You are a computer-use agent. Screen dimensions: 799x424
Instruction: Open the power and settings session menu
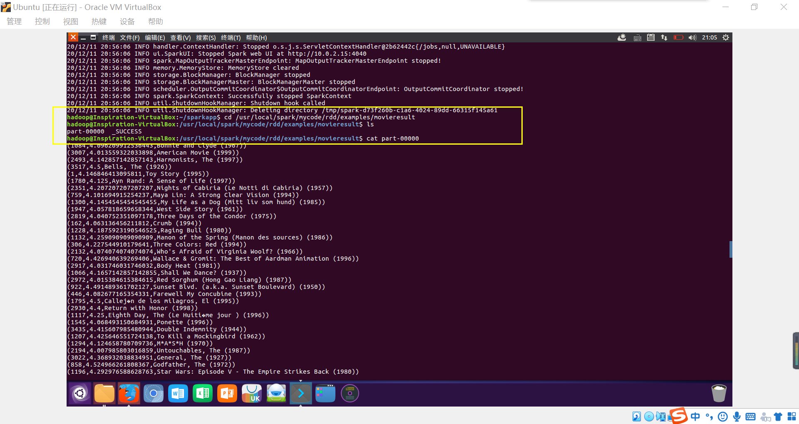click(x=726, y=37)
